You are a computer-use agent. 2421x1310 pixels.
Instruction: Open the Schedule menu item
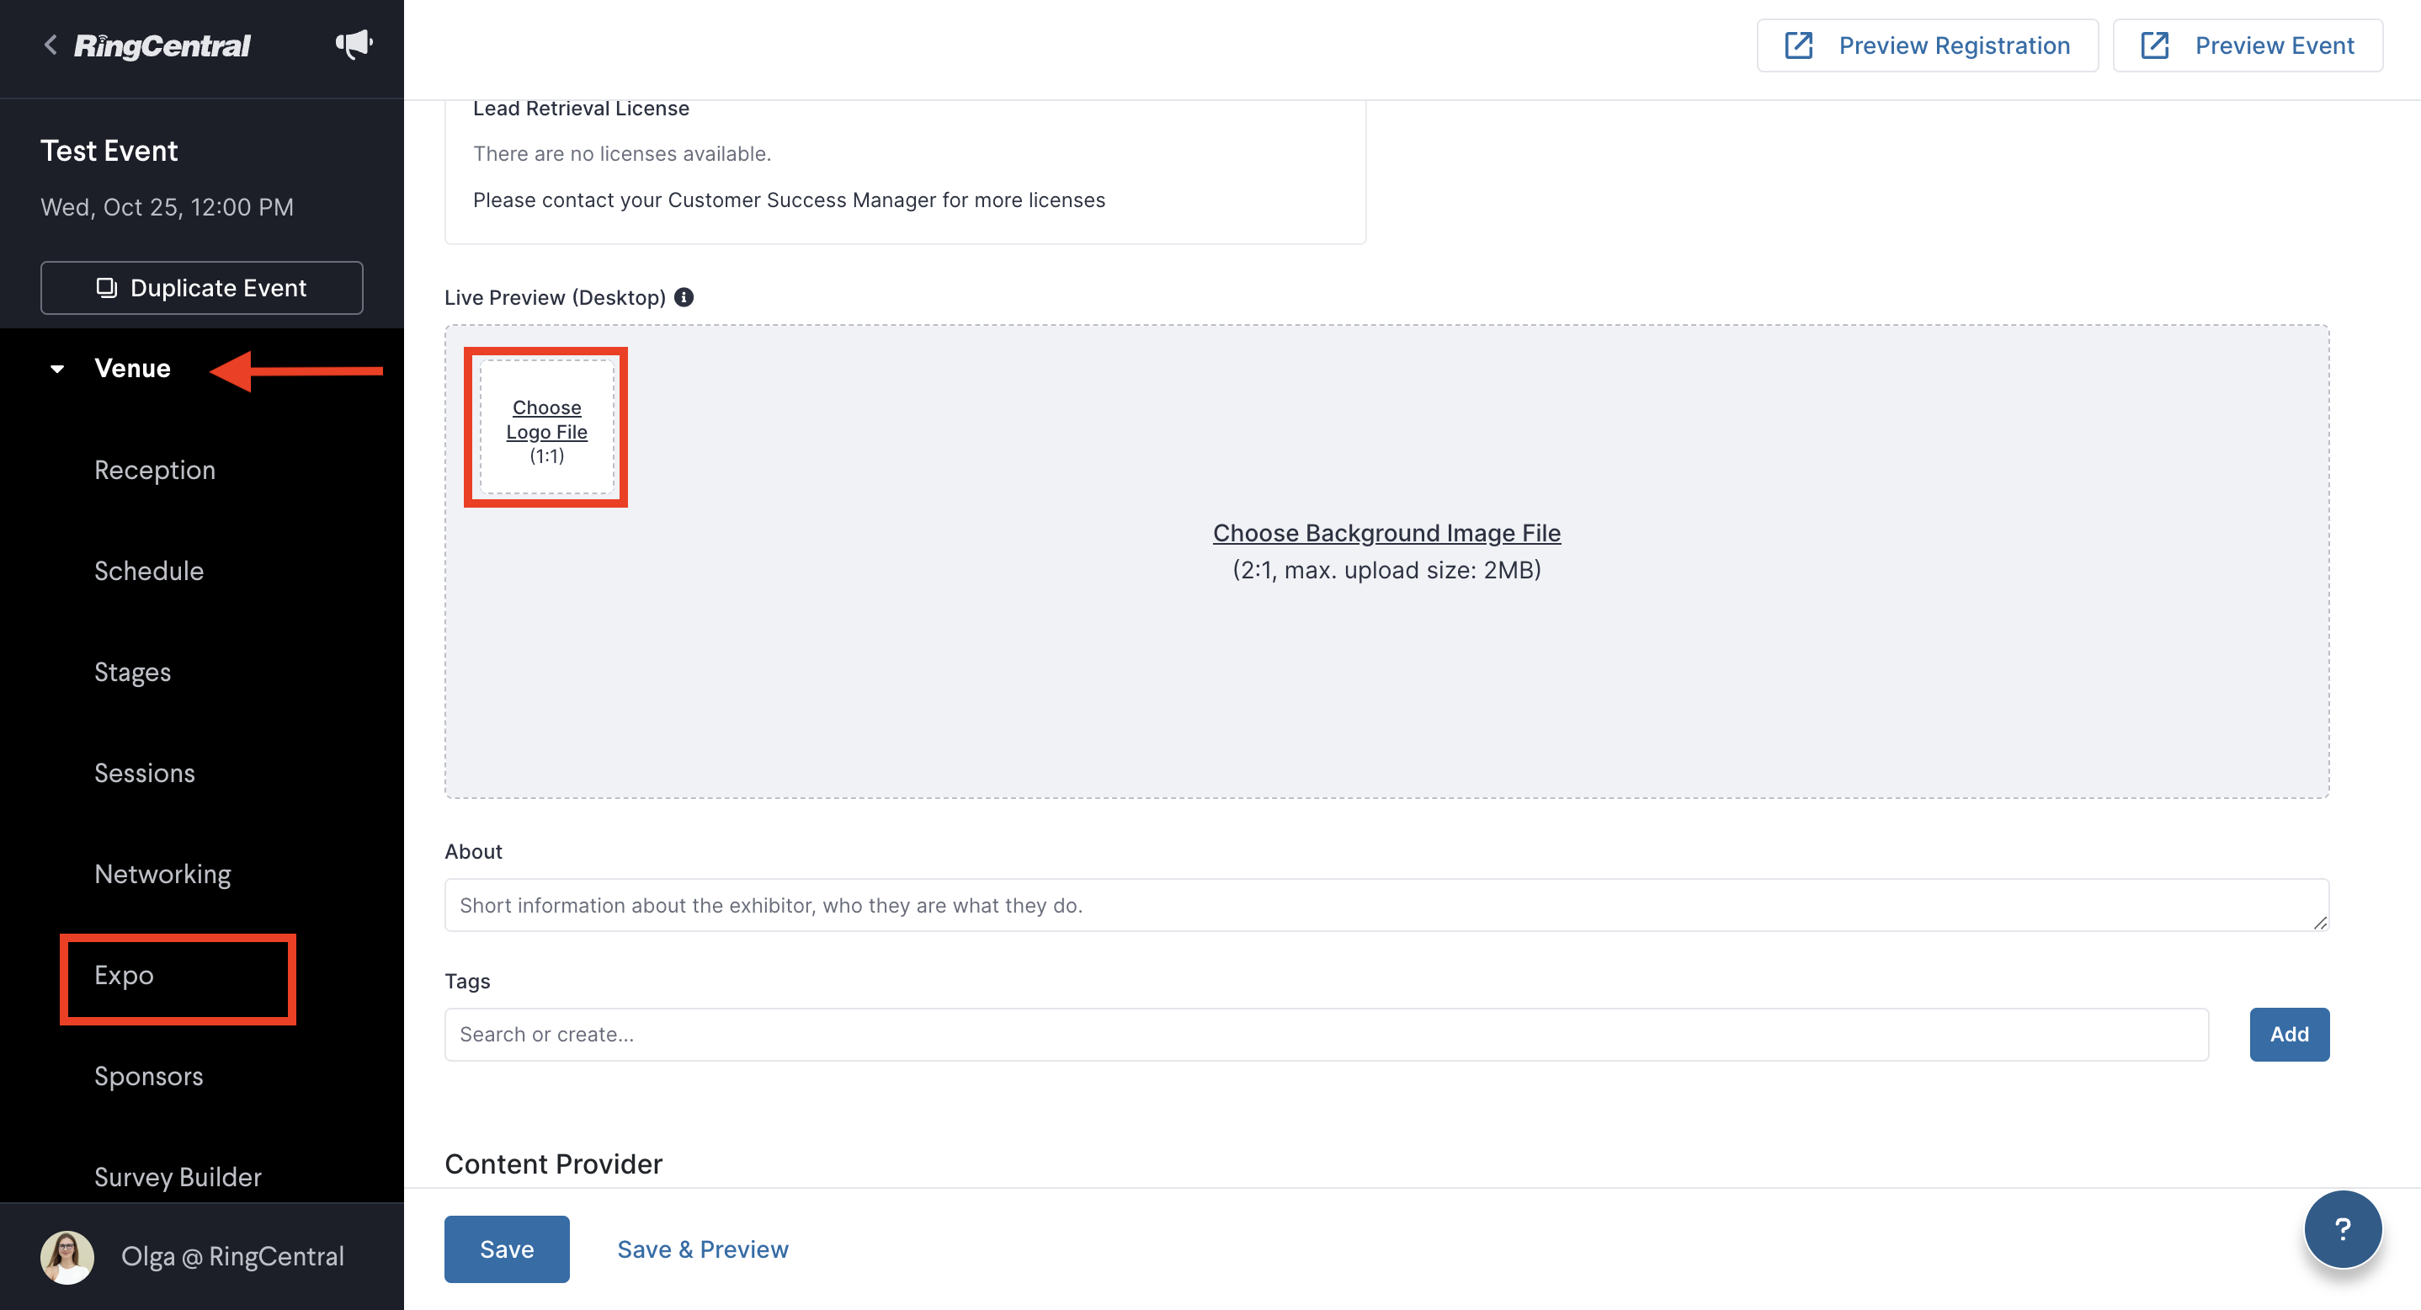tap(148, 572)
